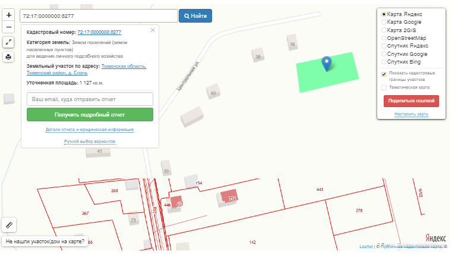Select Спутник Bing radio option
458x254 pixels.
384,62
